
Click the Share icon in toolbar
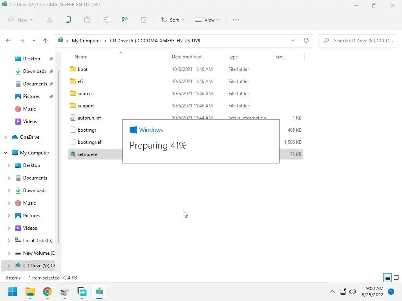point(125,20)
